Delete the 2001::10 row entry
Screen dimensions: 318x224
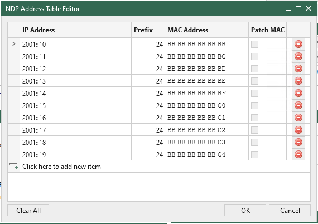click(x=298, y=44)
